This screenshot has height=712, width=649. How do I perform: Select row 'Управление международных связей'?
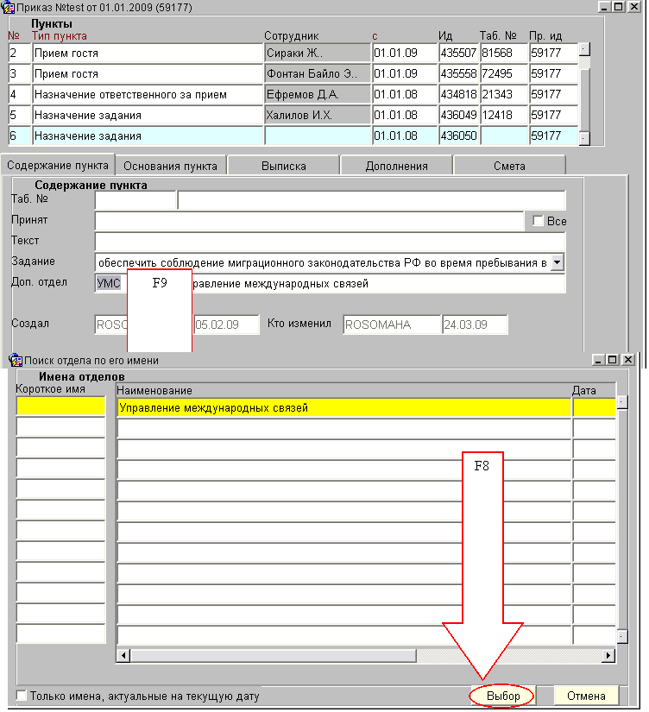pos(343,407)
